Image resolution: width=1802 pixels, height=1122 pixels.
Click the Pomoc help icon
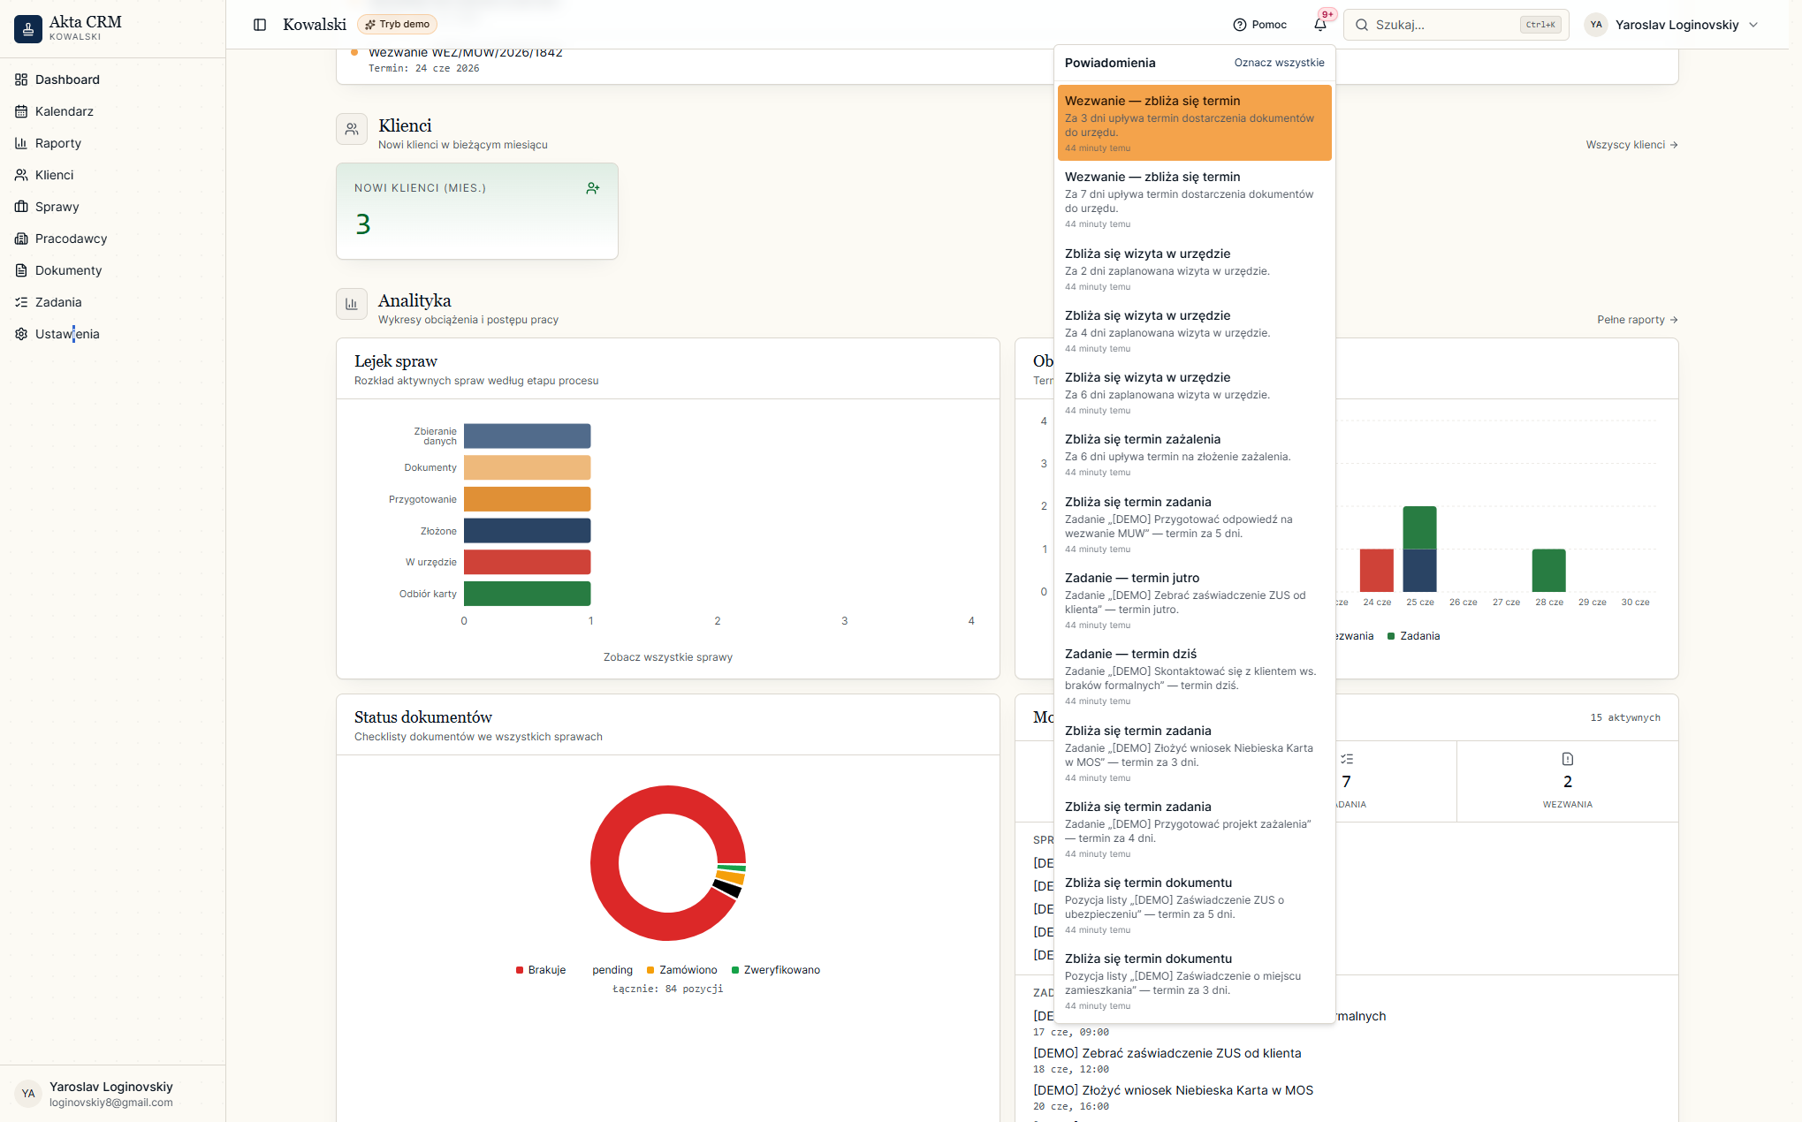1239,25
